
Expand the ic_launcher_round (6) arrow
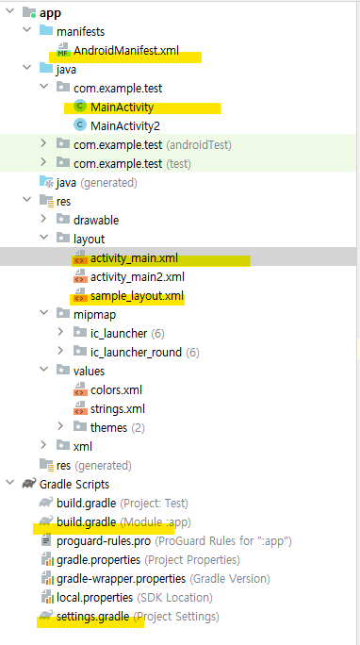pos(61,352)
